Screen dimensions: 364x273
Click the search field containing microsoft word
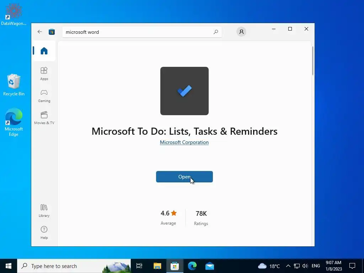coord(142,32)
